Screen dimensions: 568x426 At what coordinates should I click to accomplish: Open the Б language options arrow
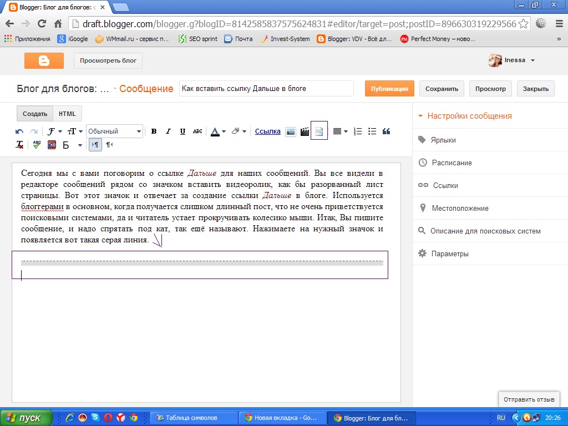pyautogui.click(x=80, y=145)
